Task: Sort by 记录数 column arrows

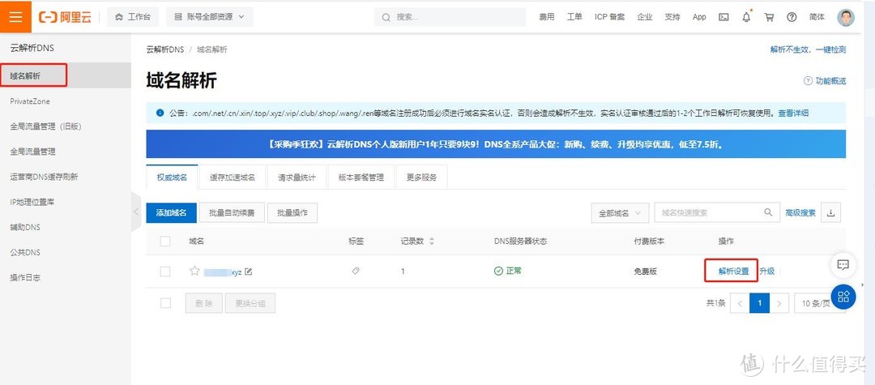Action: tap(431, 242)
